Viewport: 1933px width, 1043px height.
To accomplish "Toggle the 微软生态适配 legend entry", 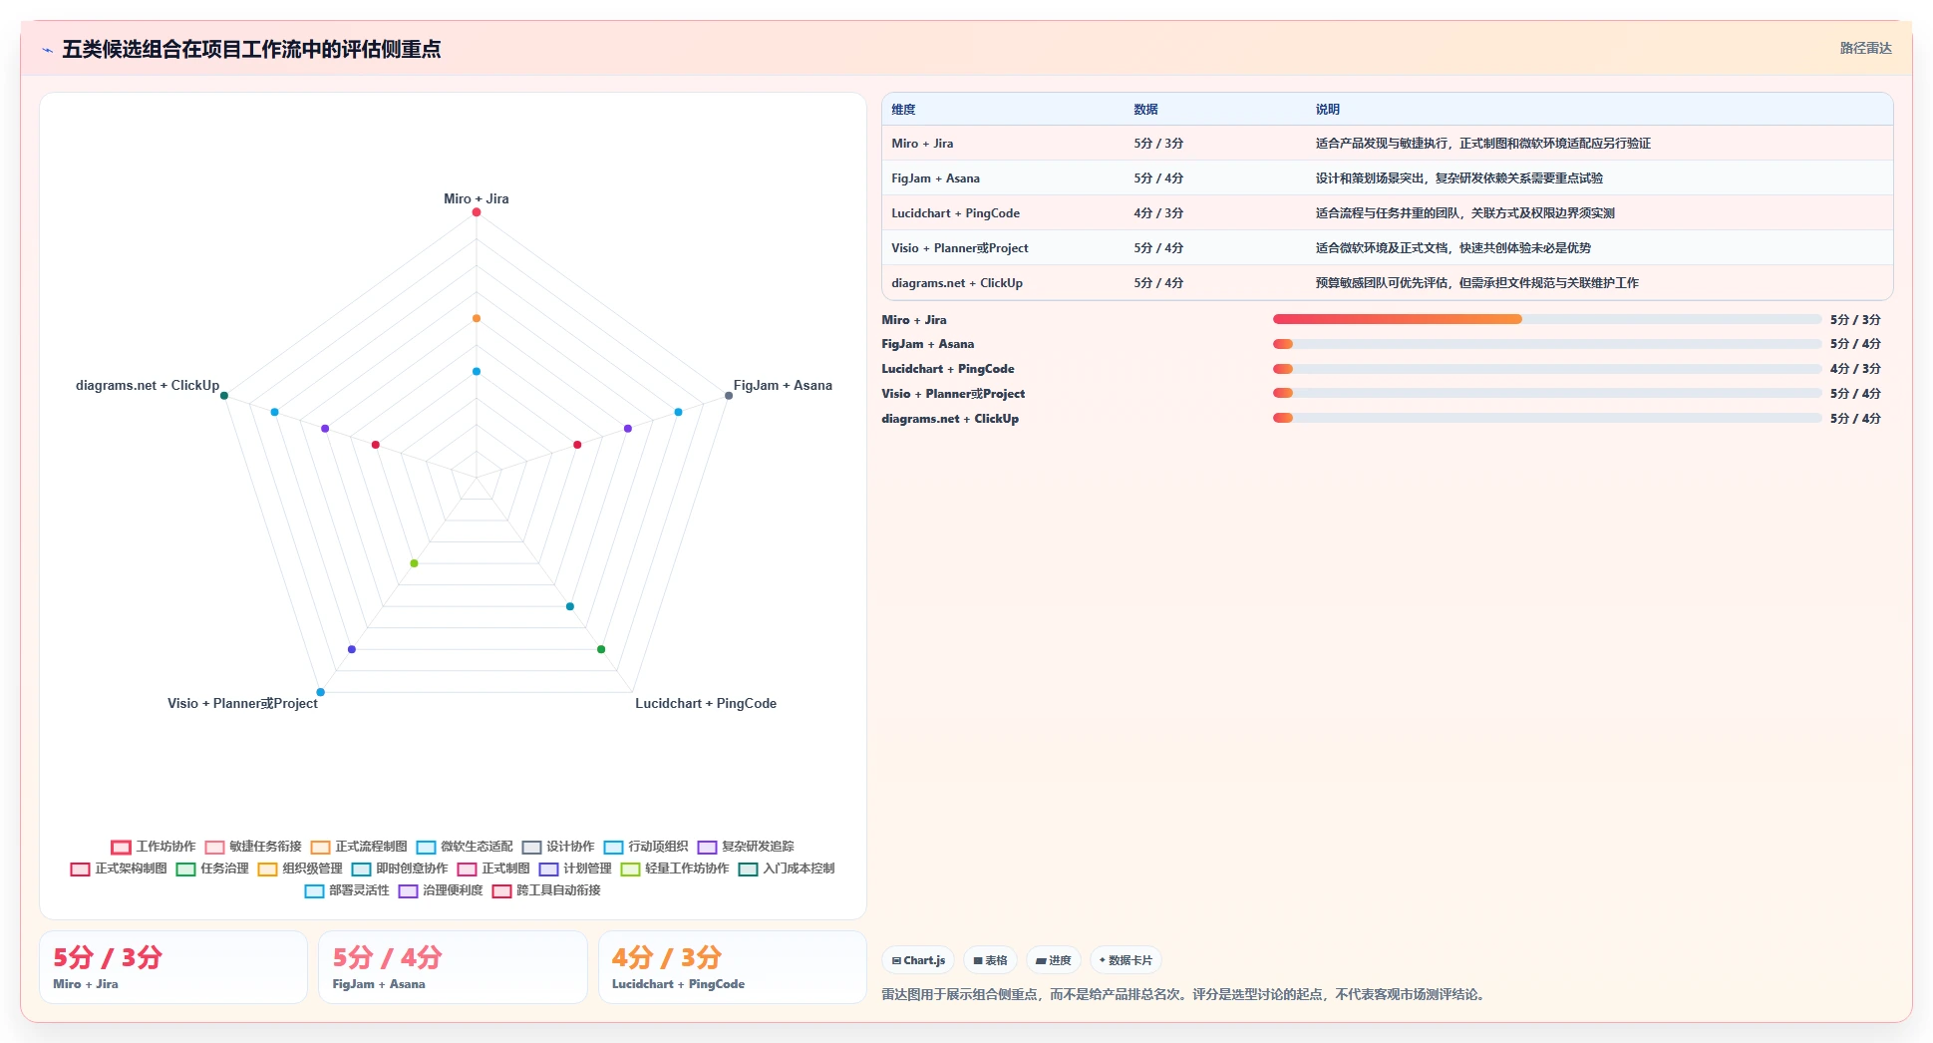I will [x=465, y=847].
